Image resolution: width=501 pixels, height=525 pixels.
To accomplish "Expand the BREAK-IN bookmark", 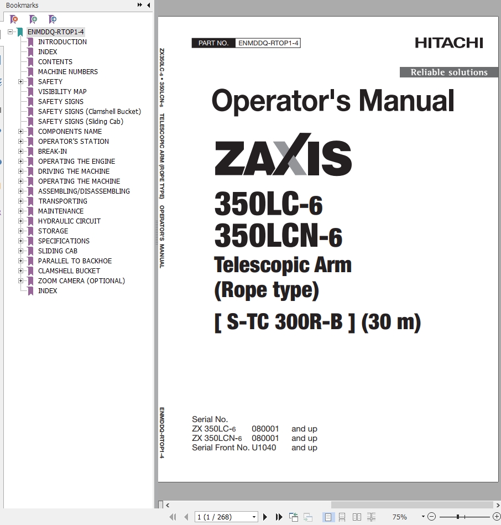I will [20, 152].
